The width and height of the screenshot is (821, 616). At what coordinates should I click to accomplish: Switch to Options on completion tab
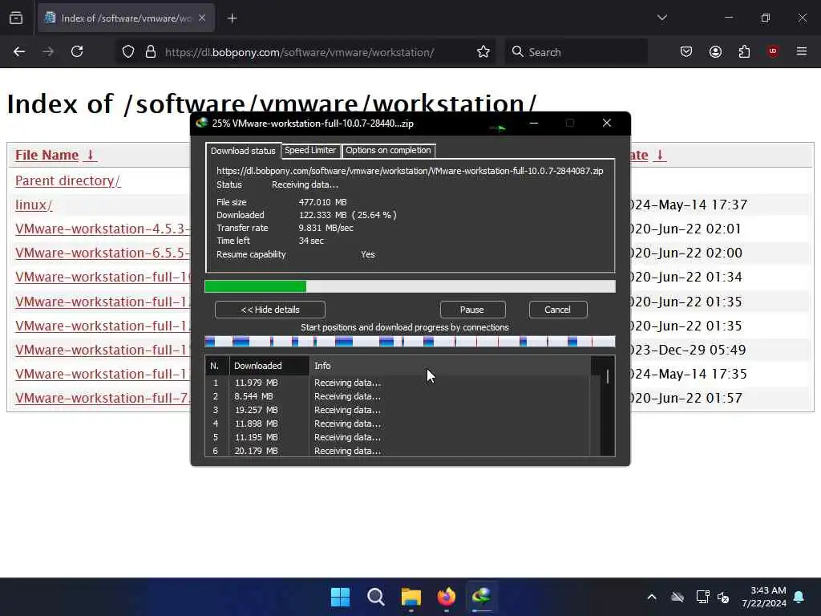pos(388,150)
